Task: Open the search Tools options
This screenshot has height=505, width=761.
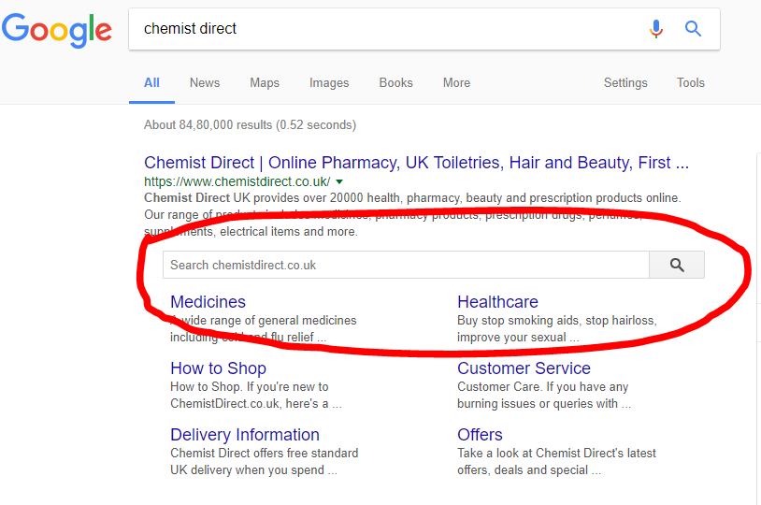Action: (691, 82)
